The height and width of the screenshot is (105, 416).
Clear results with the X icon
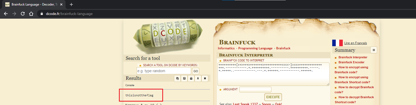(x=205, y=78)
